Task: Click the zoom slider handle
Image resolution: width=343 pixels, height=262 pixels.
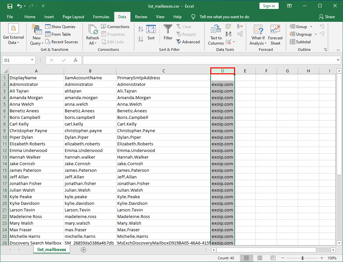Action: click(302, 258)
